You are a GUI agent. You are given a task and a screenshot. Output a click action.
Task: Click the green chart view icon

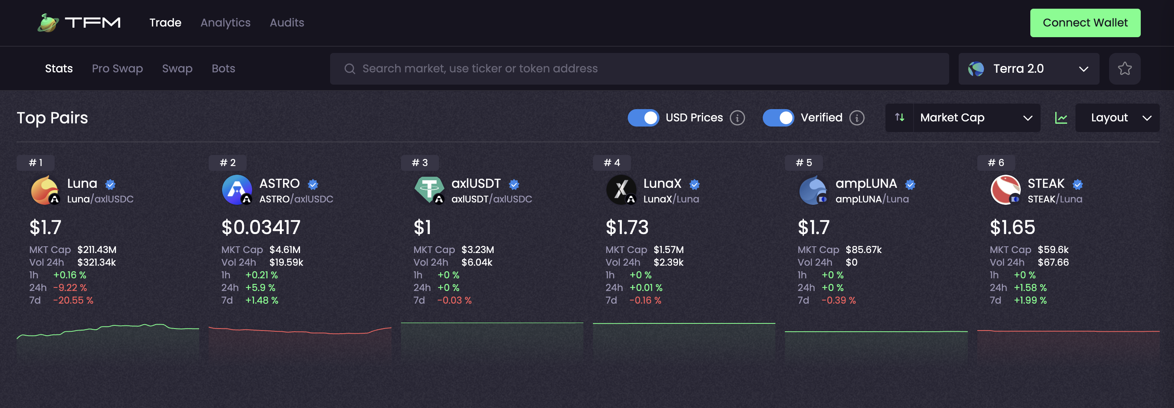[1060, 118]
